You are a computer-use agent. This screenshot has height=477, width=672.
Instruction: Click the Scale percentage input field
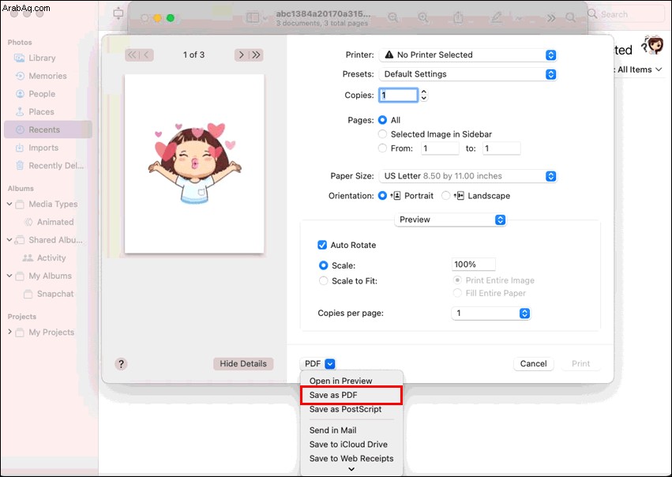(474, 265)
